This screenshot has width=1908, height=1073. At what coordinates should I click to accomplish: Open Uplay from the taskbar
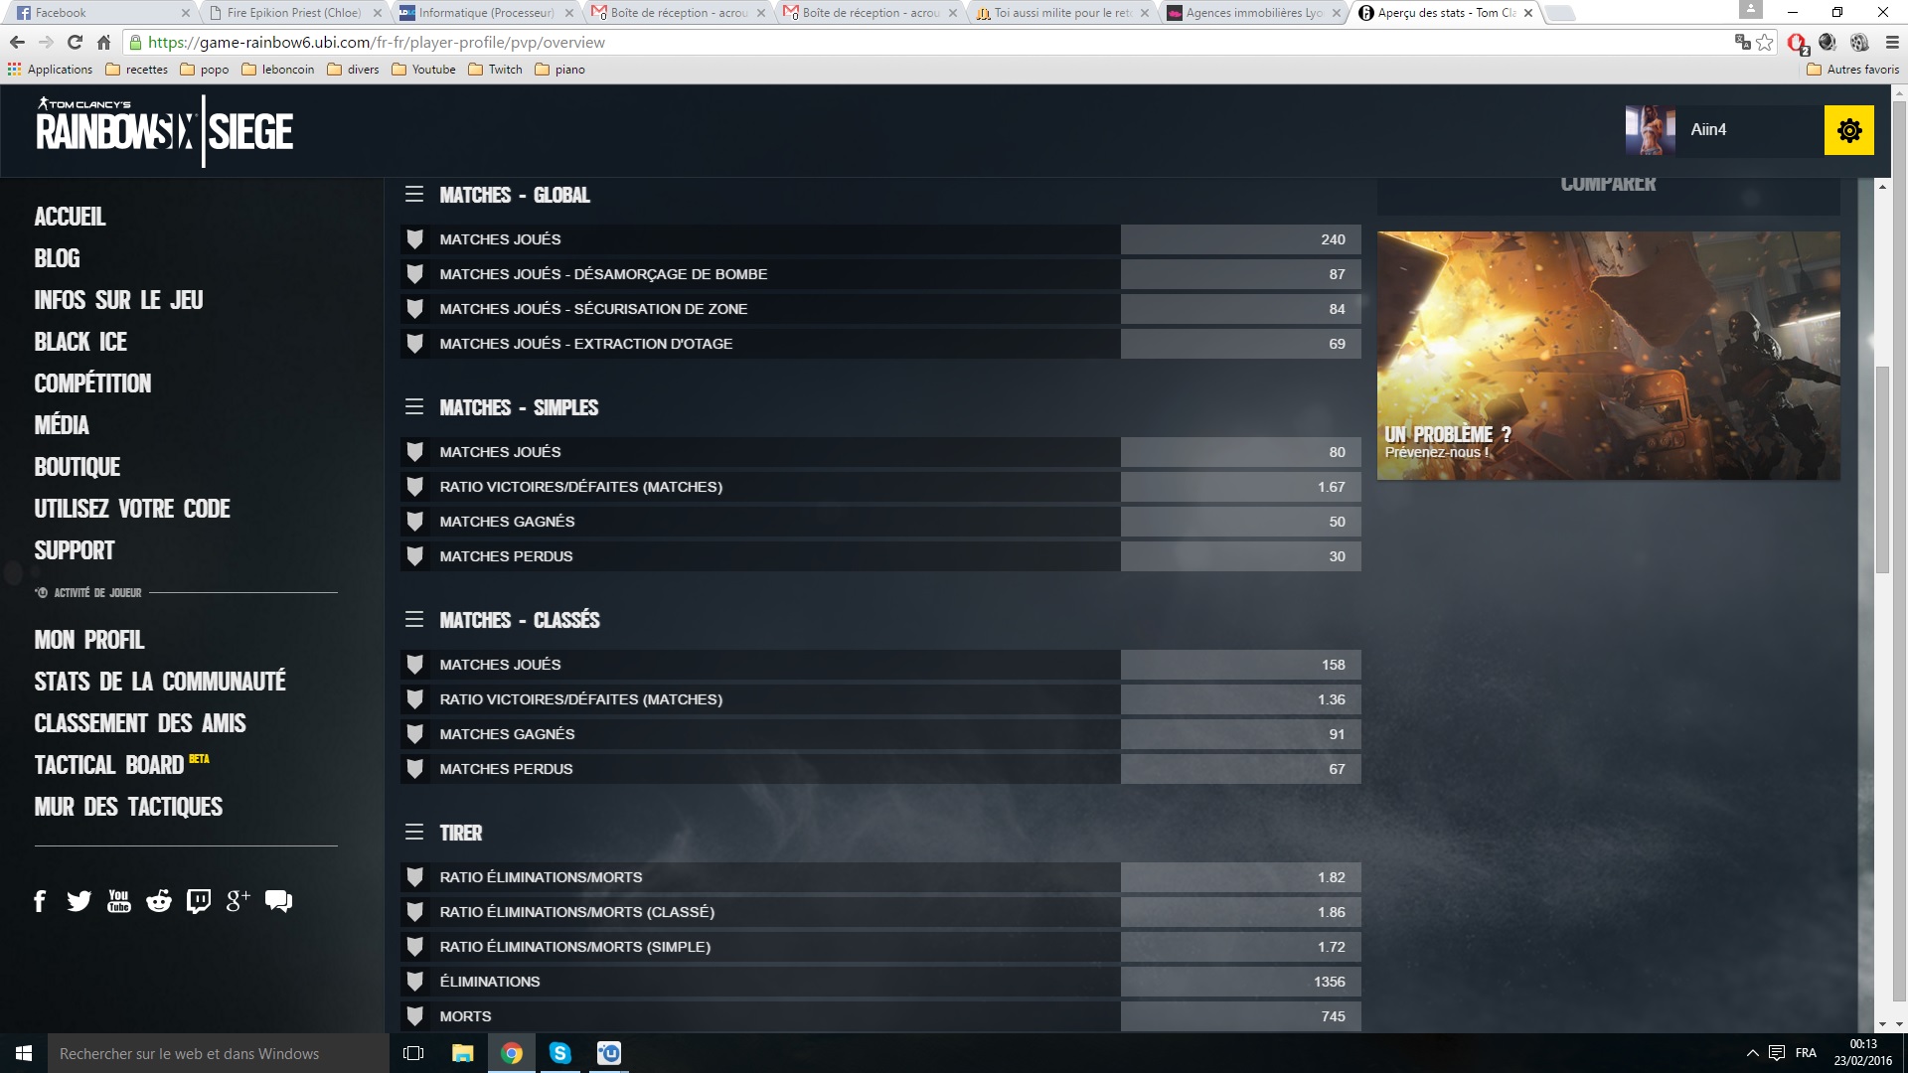(609, 1053)
